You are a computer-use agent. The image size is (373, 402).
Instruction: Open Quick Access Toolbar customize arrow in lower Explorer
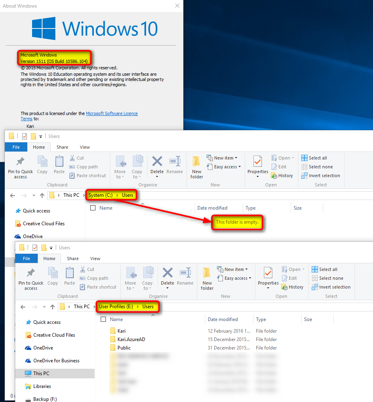click(51, 248)
